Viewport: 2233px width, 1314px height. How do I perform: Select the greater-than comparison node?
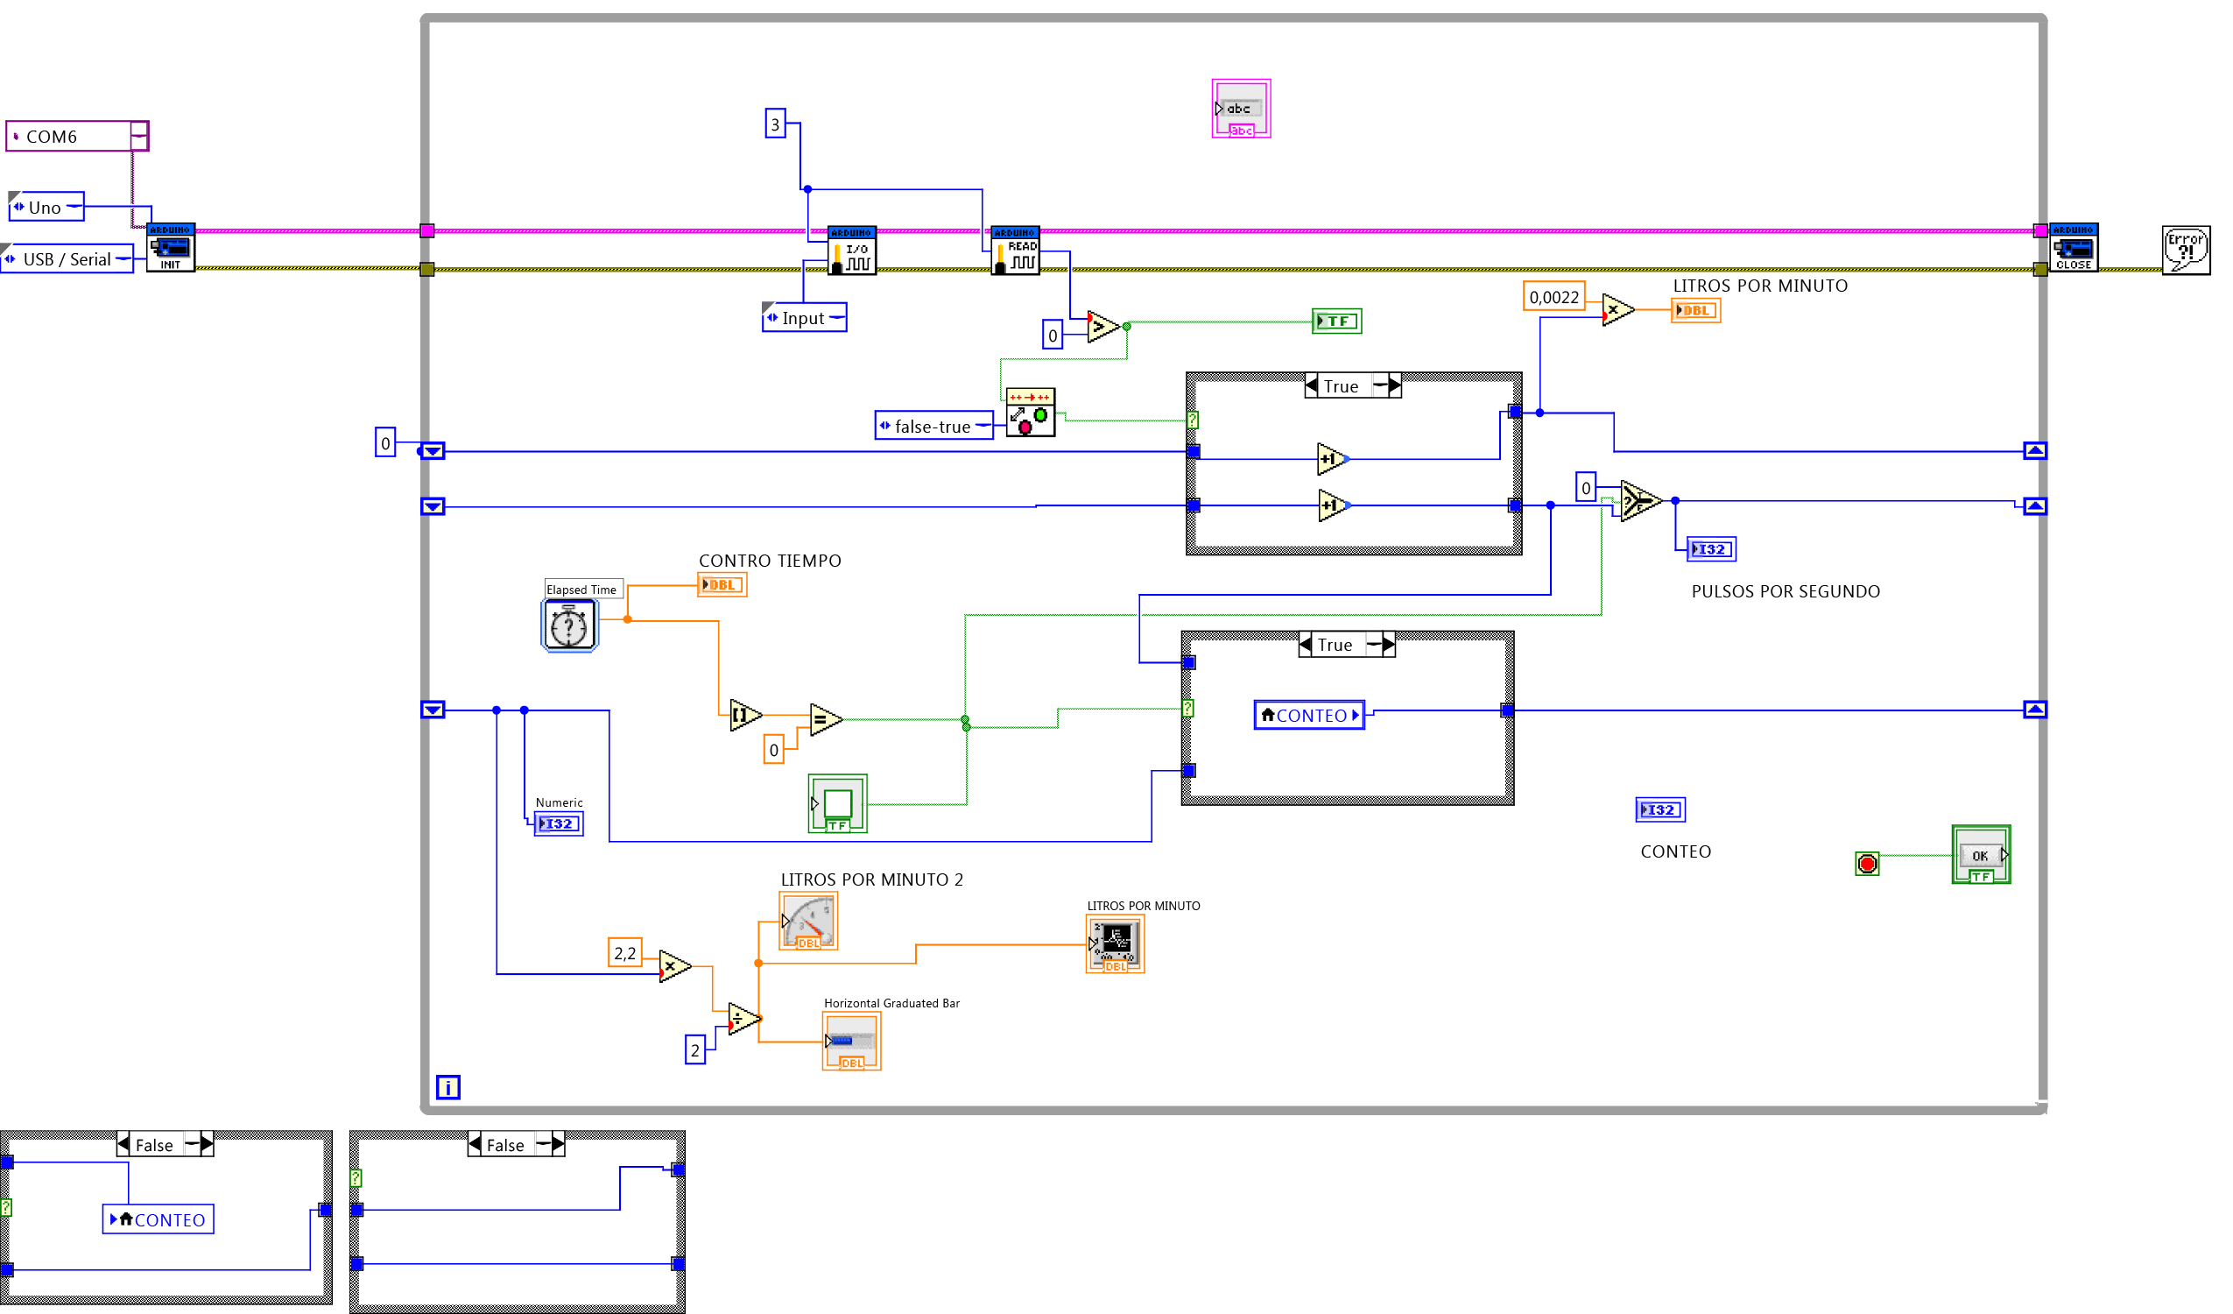[x=1103, y=327]
